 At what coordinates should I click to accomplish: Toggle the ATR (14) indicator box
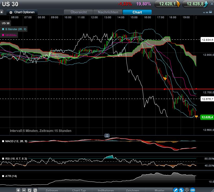(3, 176)
